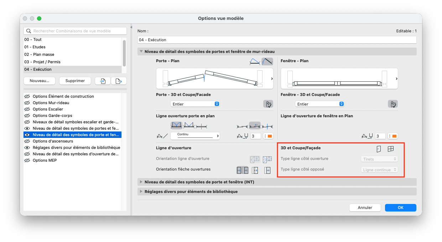Screen dimensions: 442x242
Task: Toggle eye icon for Options d'ascenseurs
Action: pyautogui.click(x=27, y=141)
